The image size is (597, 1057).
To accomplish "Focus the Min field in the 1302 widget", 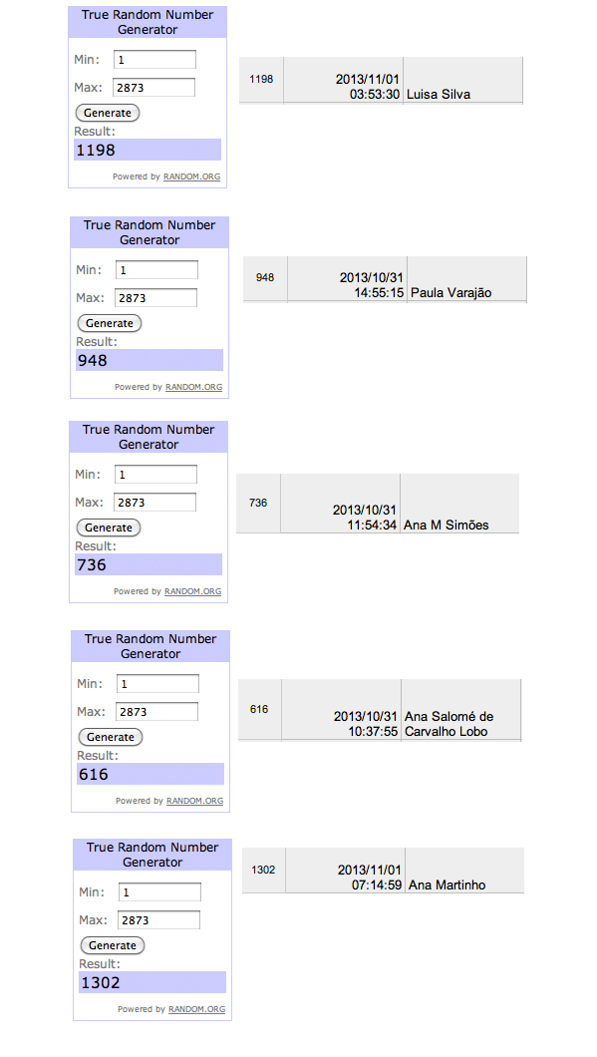I will (159, 891).
